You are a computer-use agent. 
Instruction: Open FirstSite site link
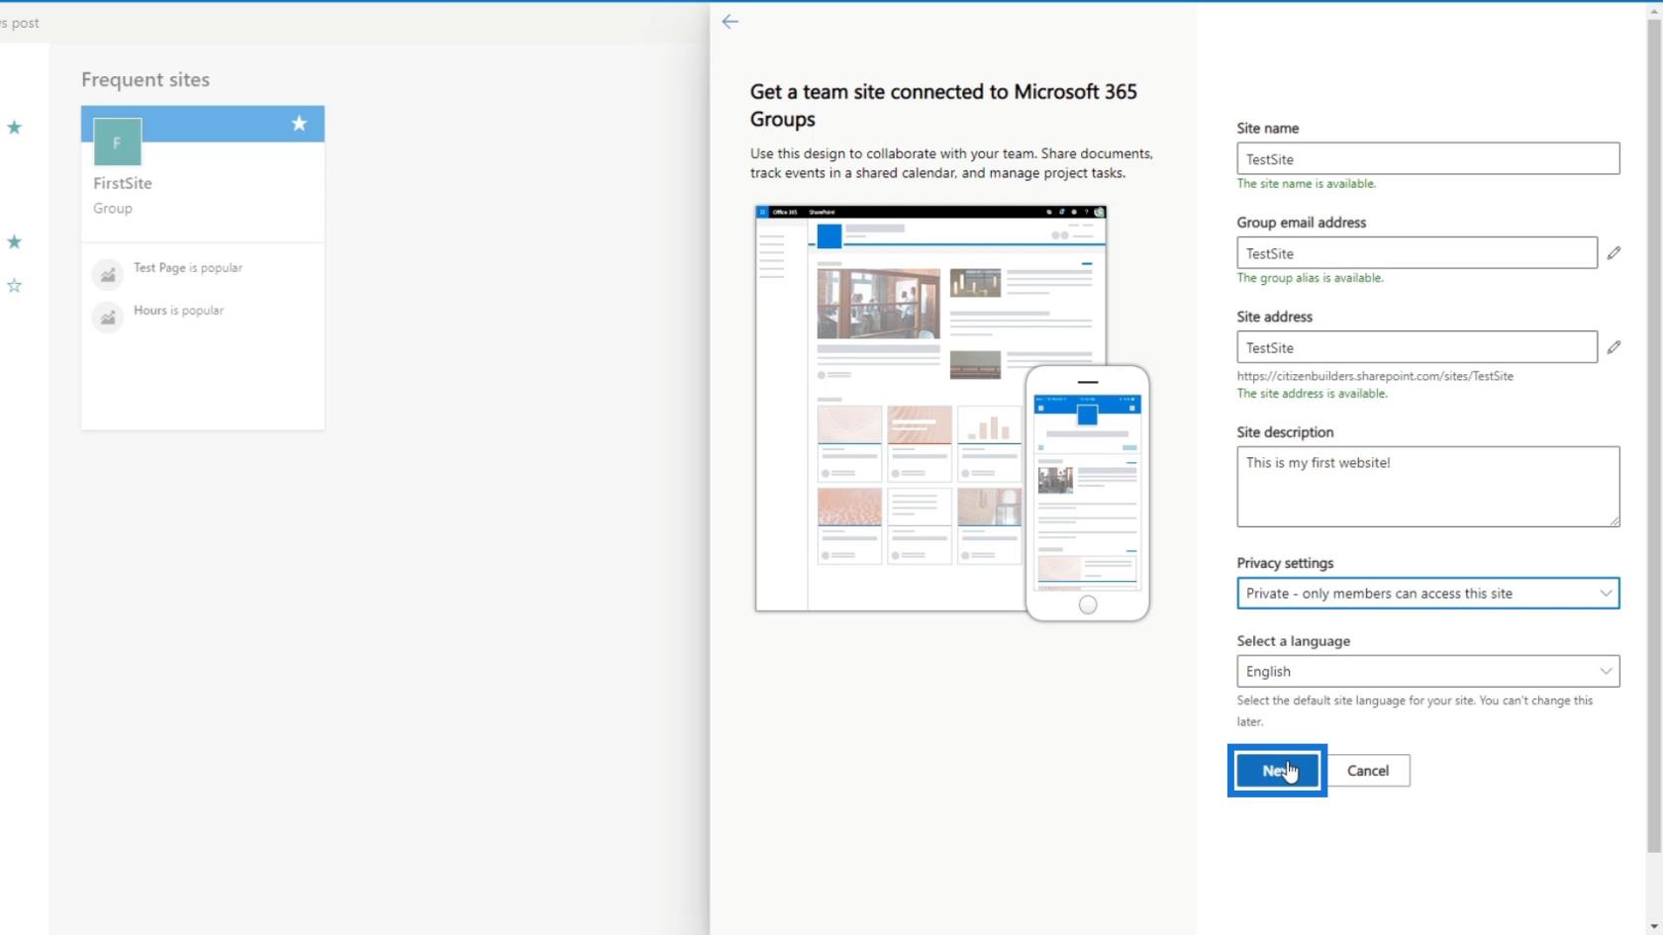click(x=123, y=183)
